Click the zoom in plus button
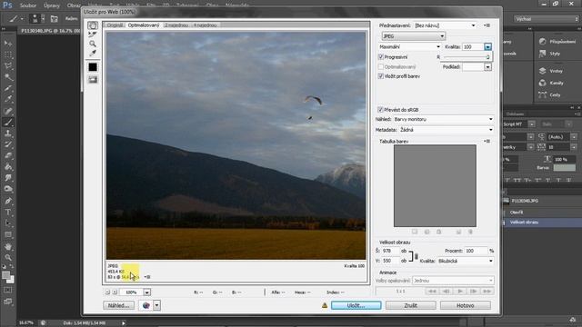Screen dimensions: 582x327 pyautogui.click(x=115, y=292)
